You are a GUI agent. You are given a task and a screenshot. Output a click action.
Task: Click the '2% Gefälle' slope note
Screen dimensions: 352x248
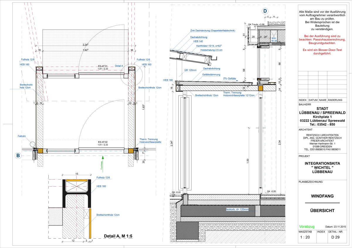230,79
